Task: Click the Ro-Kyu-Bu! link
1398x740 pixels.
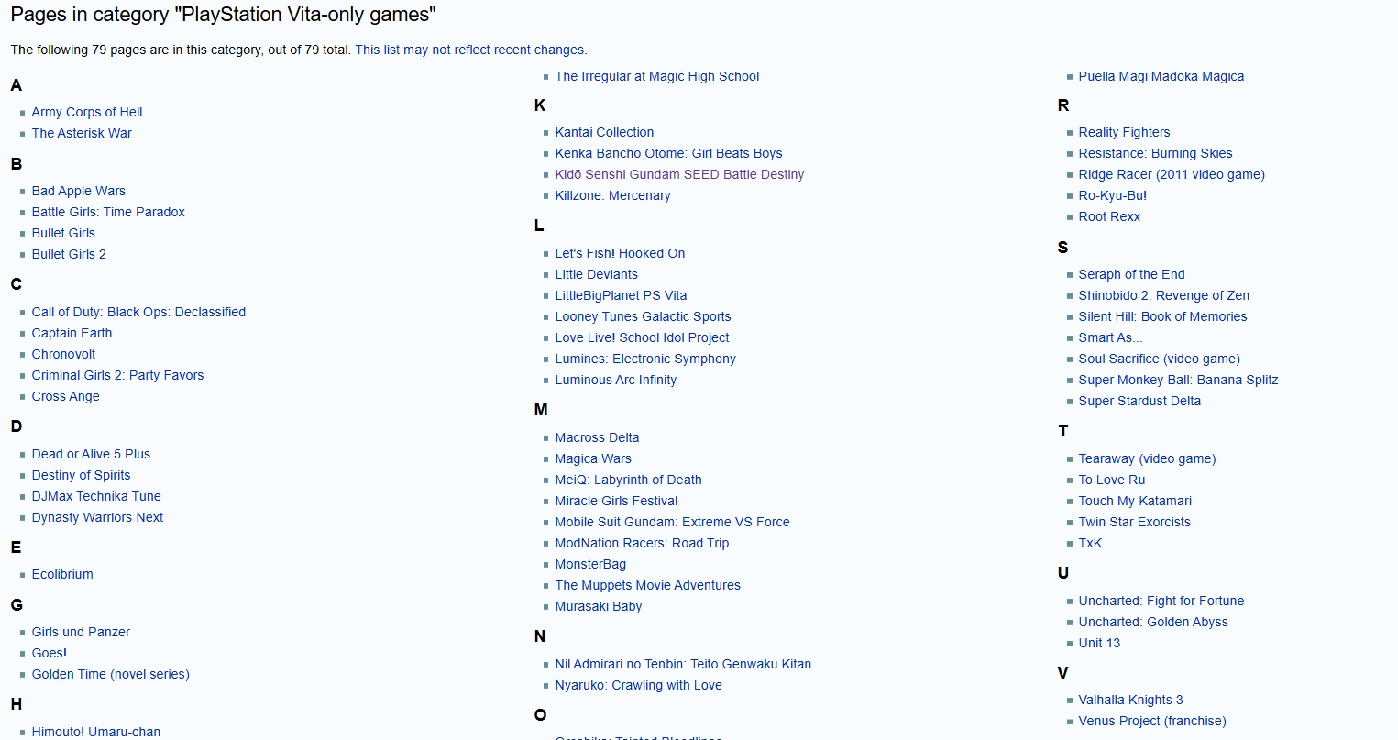Action: pyautogui.click(x=1113, y=195)
